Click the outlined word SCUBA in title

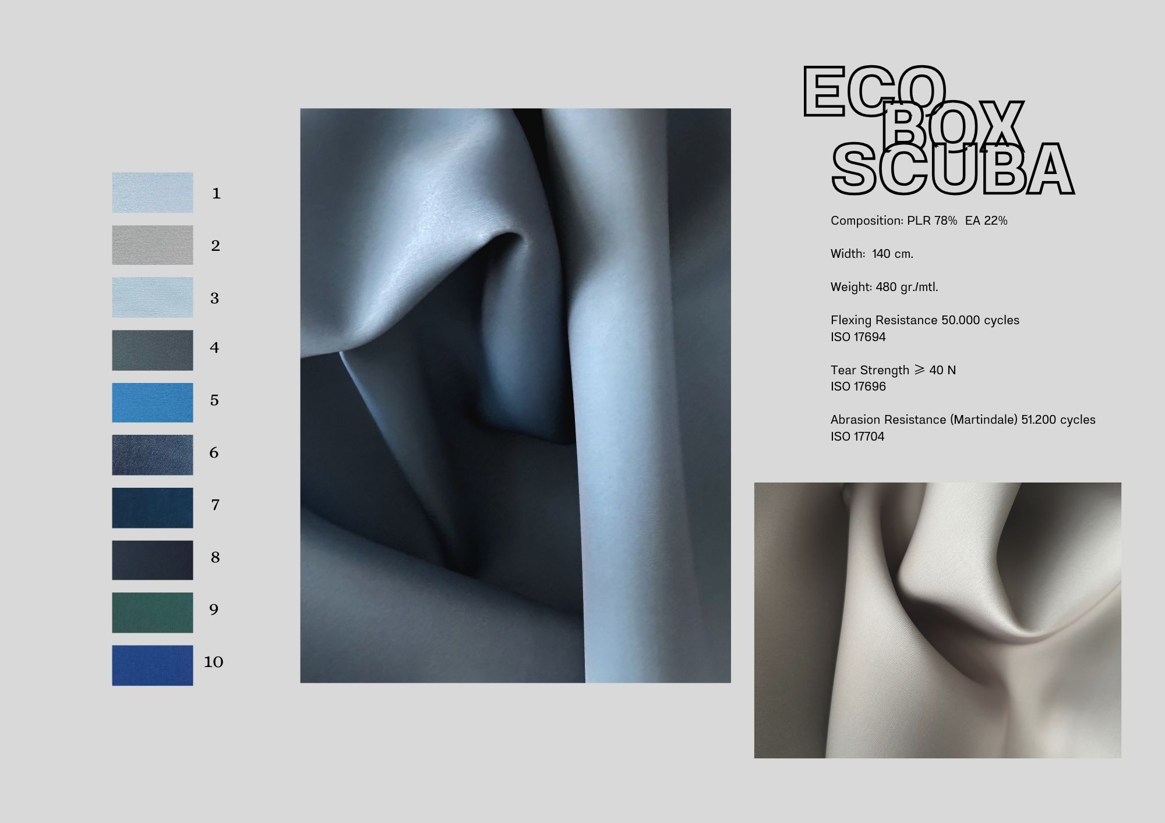(953, 169)
